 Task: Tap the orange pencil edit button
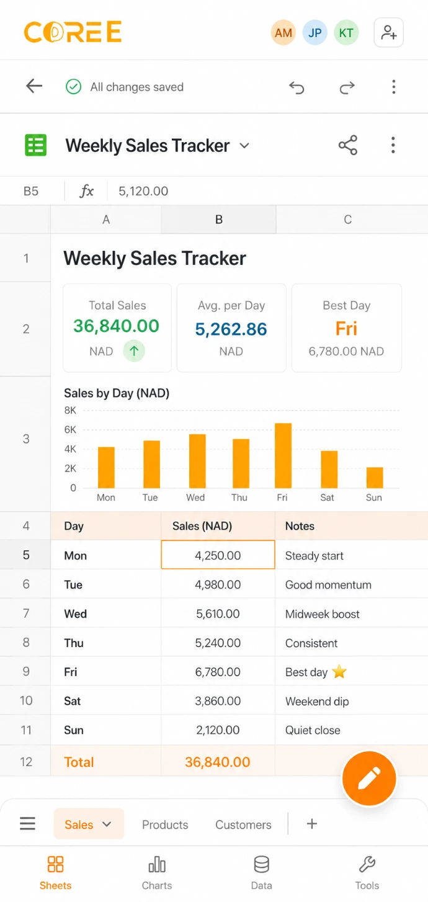point(369,778)
